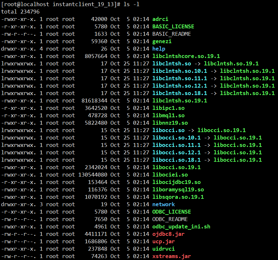Image resolution: width=278 pixels, height=260 pixels.
Task: Select the libocijdbc19.so file name
Action: point(177,182)
